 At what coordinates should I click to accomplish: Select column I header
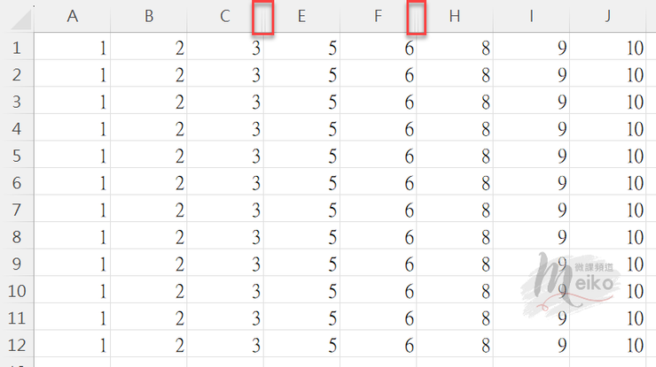pos(531,16)
